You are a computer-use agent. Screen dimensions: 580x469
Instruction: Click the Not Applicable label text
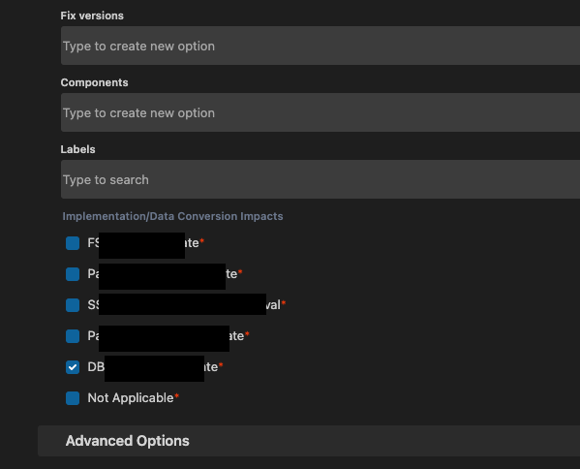(x=131, y=398)
